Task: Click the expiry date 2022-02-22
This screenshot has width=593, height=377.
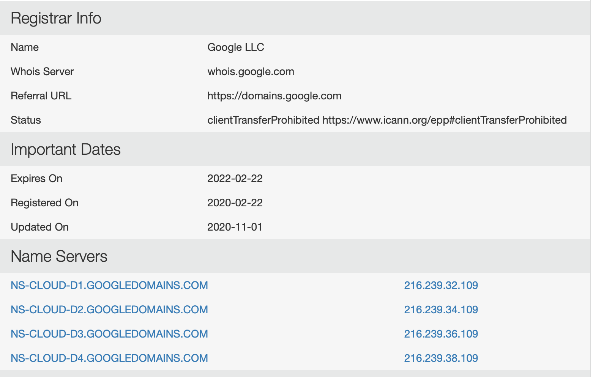Action: pyautogui.click(x=235, y=178)
